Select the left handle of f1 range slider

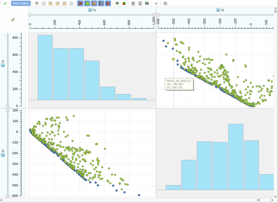pos(30,15)
